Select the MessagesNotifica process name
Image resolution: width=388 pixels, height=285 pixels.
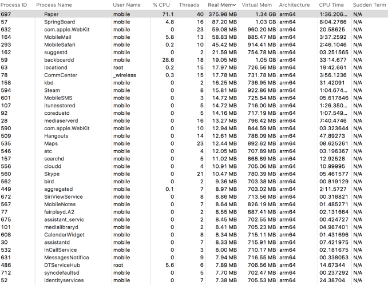pos(66,258)
